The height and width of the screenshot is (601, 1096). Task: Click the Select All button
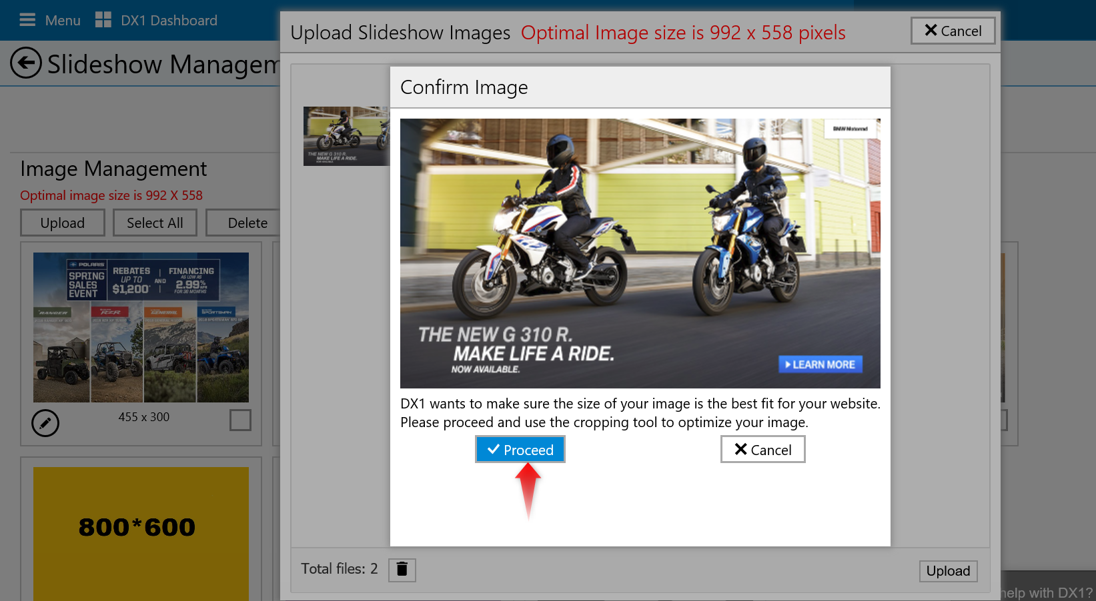pyautogui.click(x=155, y=223)
